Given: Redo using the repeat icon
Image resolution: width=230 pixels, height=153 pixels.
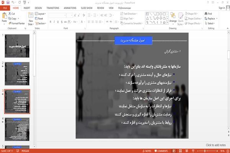Looking at the screenshot, I should point(20,2).
